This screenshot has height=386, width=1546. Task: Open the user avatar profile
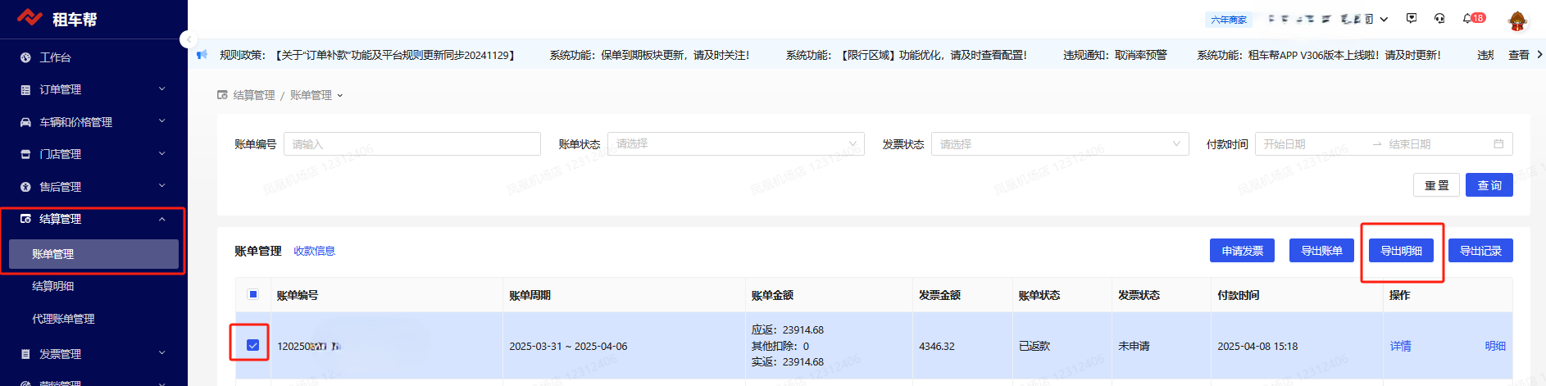pyautogui.click(x=1517, y=20)
